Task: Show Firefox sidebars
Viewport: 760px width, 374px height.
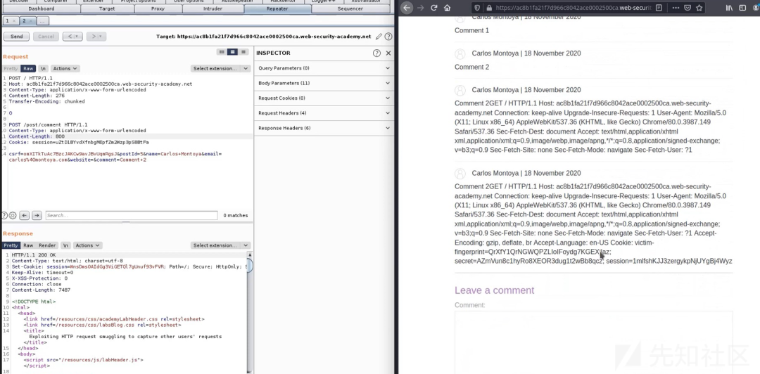Action: click(742, 8)
